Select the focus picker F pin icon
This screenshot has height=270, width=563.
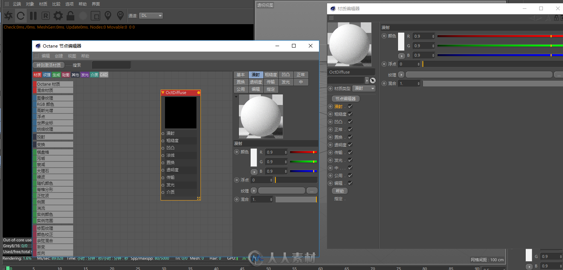pos(108,15)
